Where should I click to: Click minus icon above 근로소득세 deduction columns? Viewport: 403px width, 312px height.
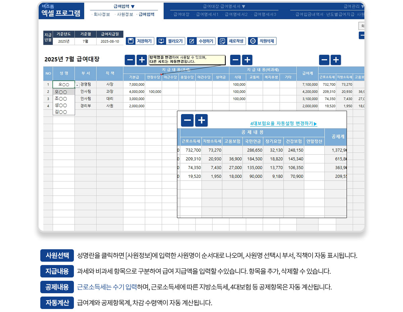pyautogui.click(x=324, y=60)
